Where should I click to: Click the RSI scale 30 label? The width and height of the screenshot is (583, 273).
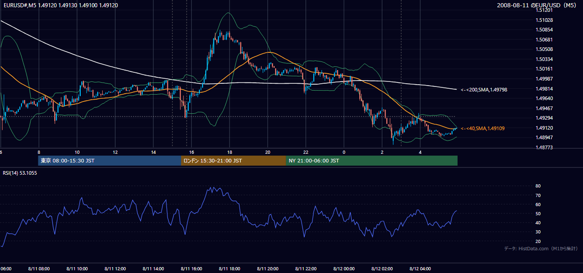538,232
